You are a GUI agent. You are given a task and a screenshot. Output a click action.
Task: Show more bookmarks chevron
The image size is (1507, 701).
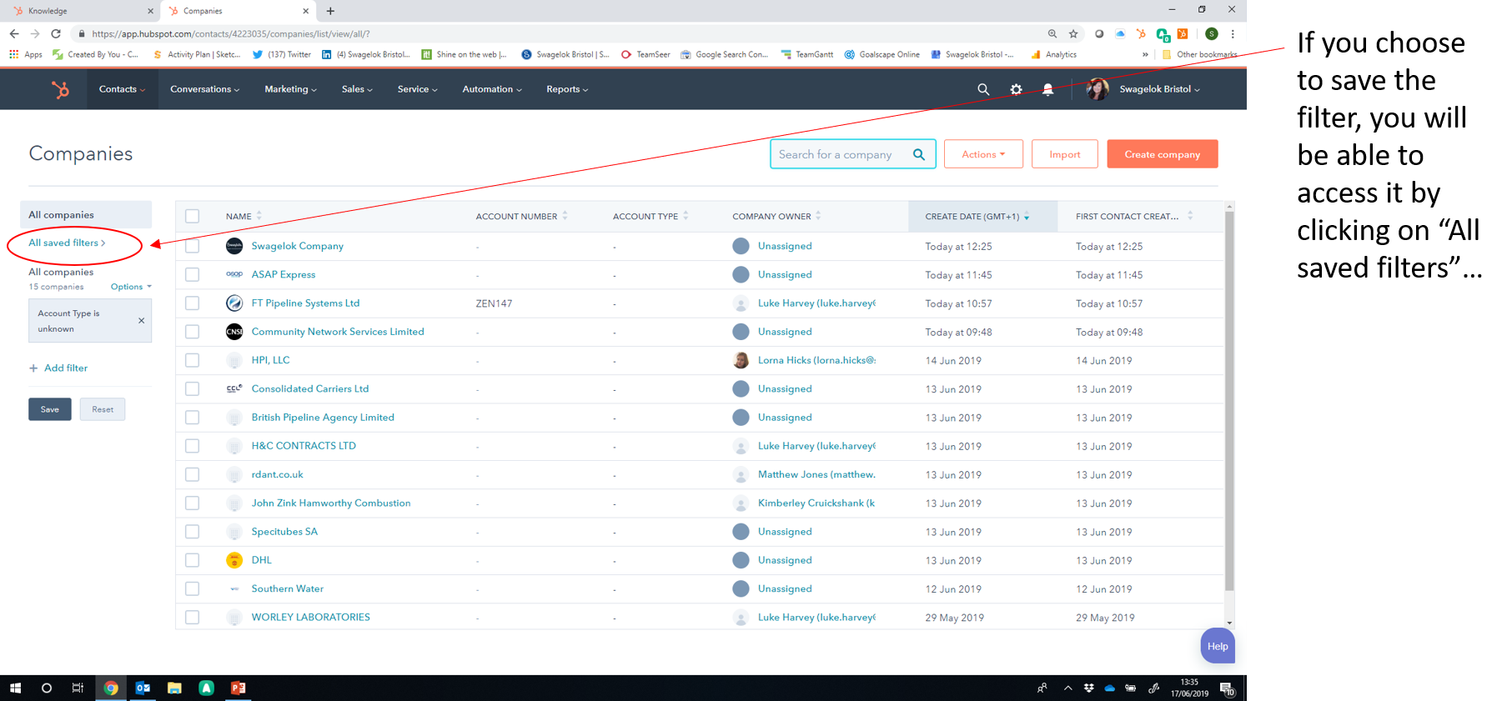coord(1144,54)
